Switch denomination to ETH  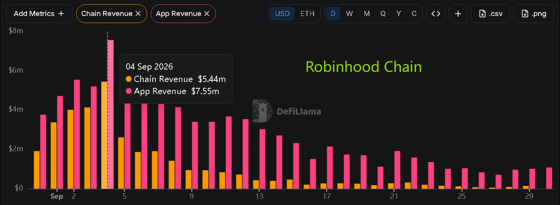tap(307, 14)
